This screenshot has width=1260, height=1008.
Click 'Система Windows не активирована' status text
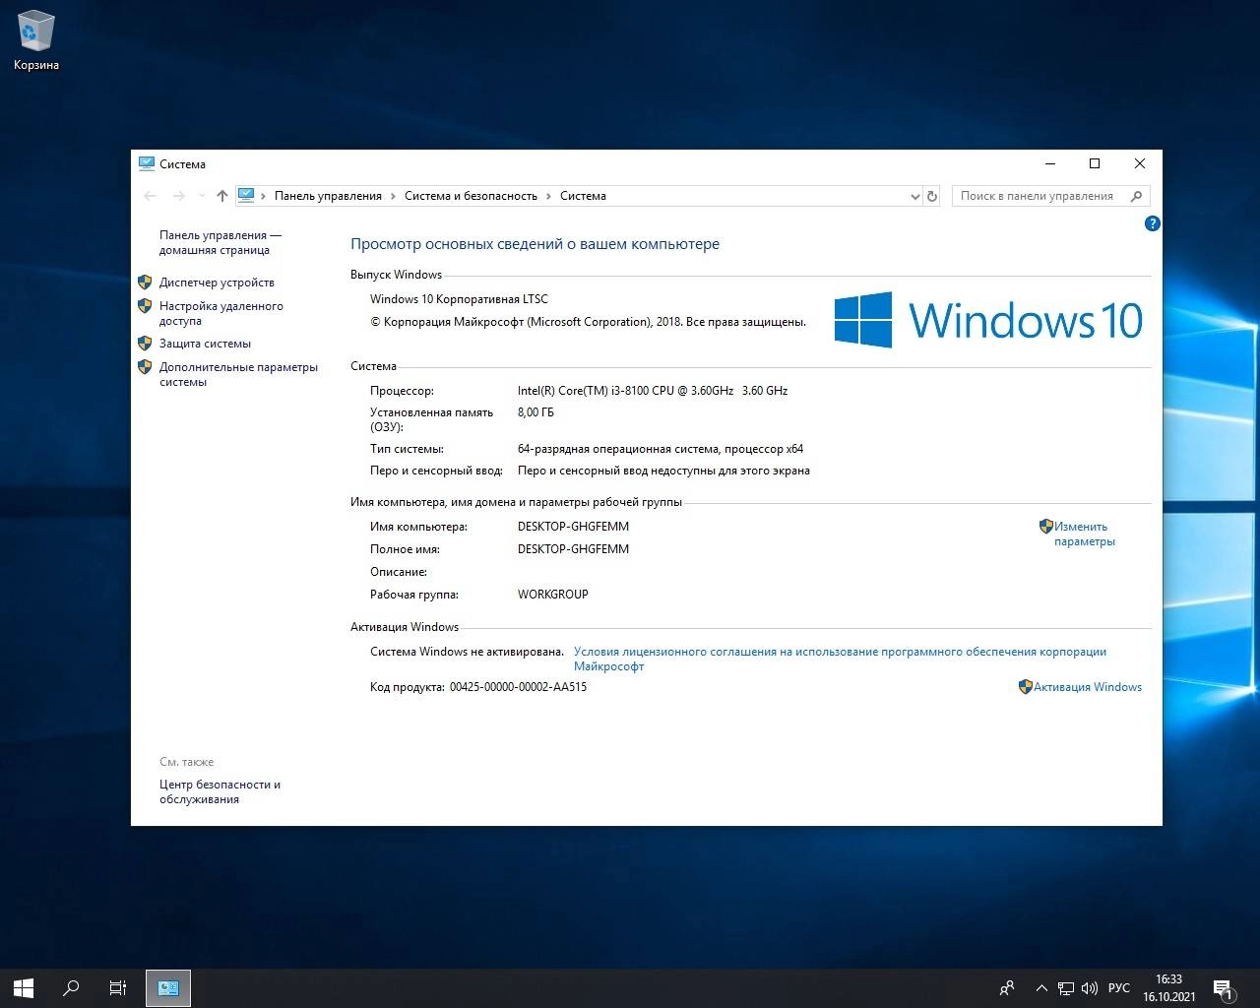467,652
